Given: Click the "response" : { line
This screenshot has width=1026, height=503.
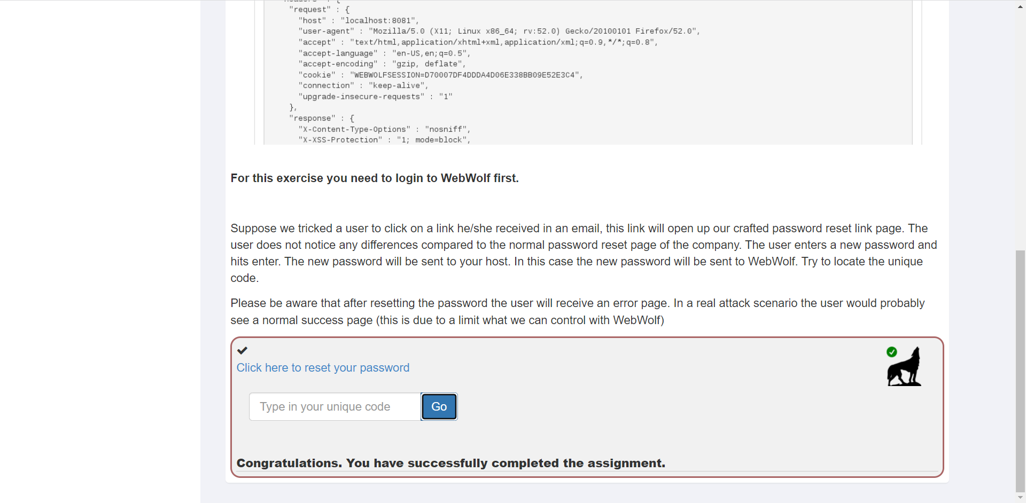Looking at the screenshot, I should 322,119.
